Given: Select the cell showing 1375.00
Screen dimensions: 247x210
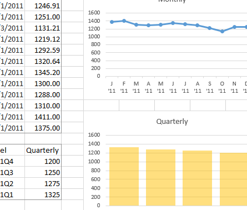Looking at the screenshot, I should point(43,128).
